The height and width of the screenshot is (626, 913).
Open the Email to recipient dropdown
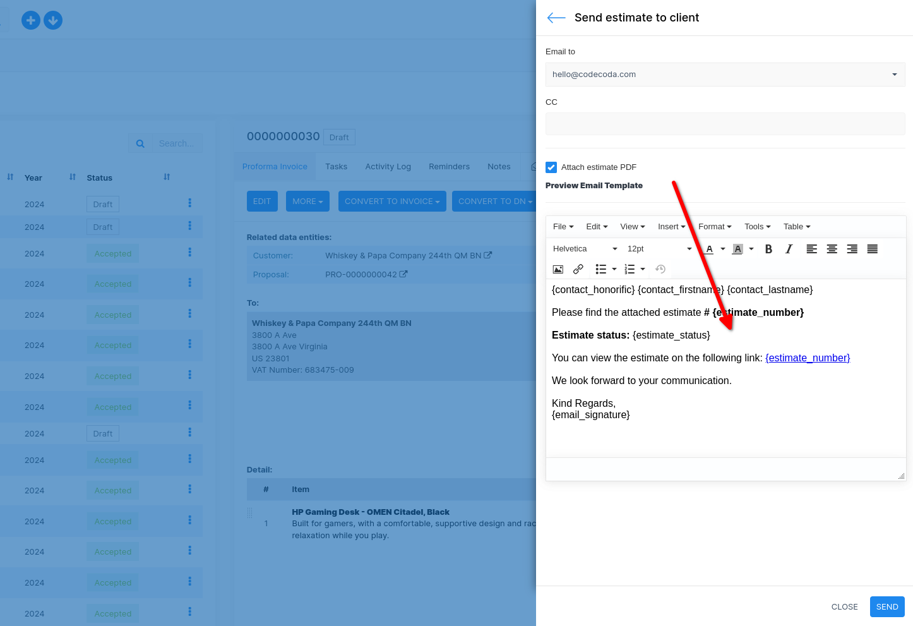(725, 75)
